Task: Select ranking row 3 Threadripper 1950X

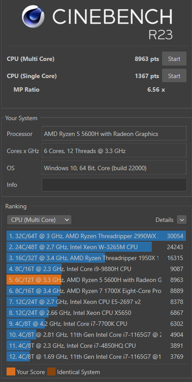Action: (96, 258)
